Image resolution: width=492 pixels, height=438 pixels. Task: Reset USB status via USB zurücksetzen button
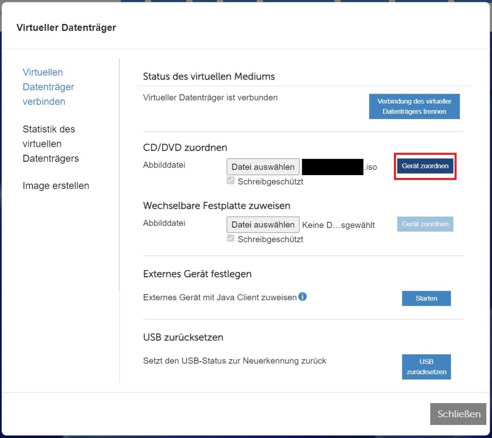point(426,367)
